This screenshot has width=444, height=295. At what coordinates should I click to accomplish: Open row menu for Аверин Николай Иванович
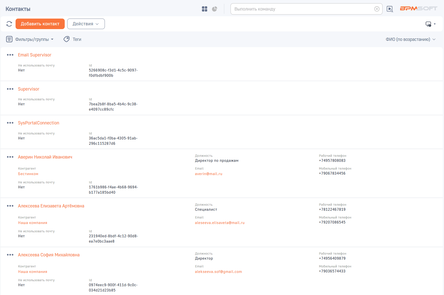click(10, 157)
